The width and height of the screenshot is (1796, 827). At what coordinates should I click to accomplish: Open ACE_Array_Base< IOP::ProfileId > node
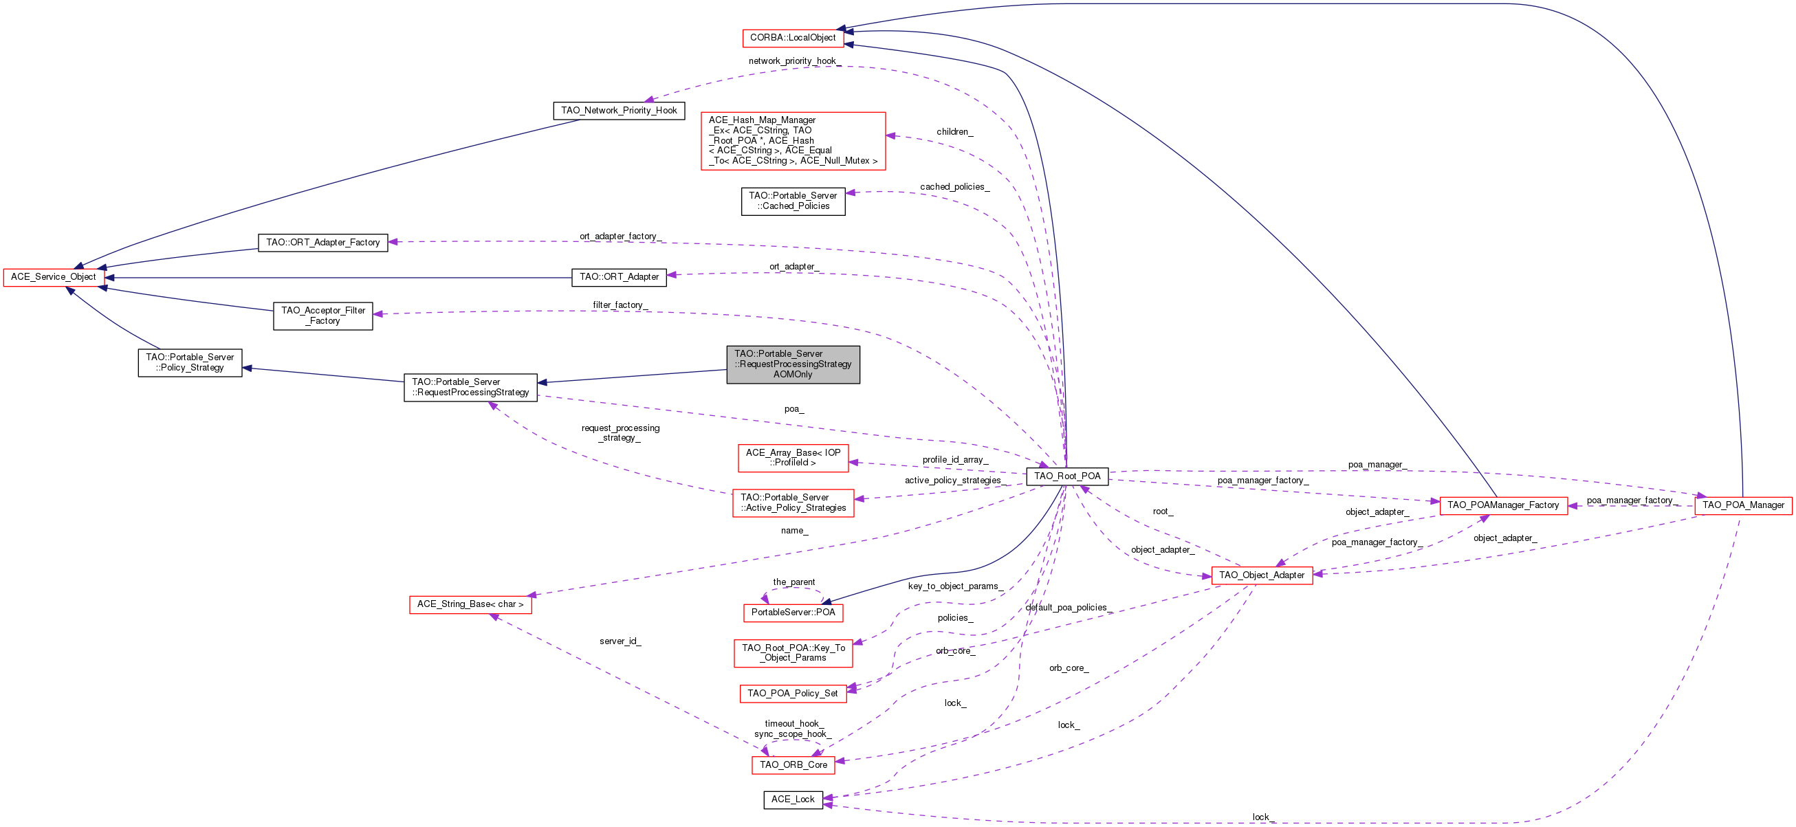[x=793, y=457]
